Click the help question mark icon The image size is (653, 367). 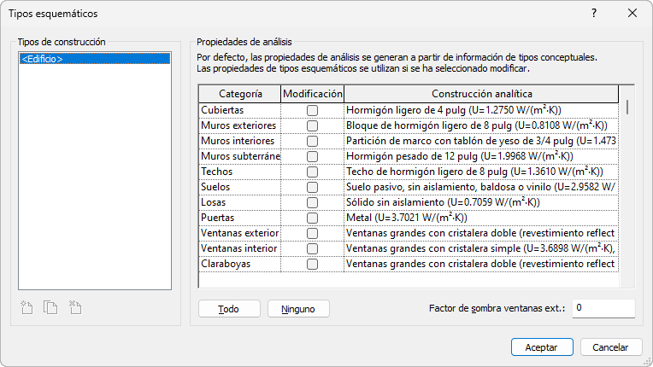pyautogui.click(x=594, y=14)
